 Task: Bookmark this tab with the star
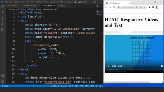[x=145, y=7]
